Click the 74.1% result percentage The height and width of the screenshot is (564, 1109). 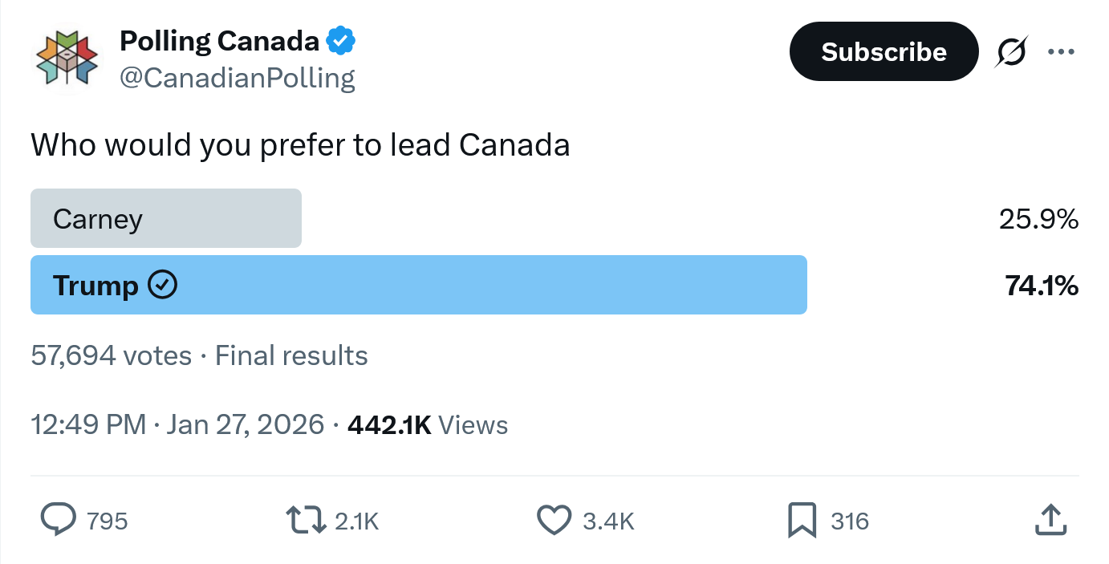click(x=1041, y=285)
